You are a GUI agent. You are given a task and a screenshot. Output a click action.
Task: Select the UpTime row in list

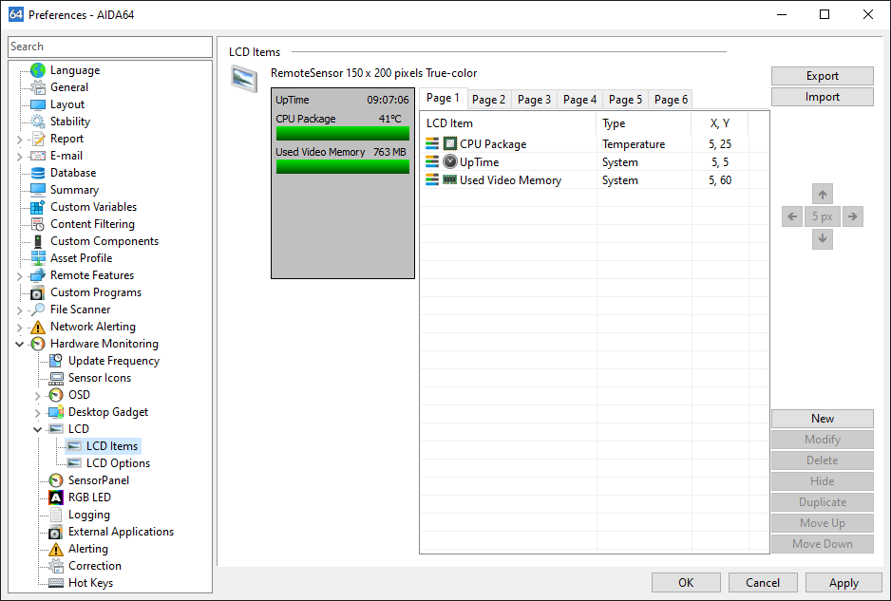(x=594, y=162)
